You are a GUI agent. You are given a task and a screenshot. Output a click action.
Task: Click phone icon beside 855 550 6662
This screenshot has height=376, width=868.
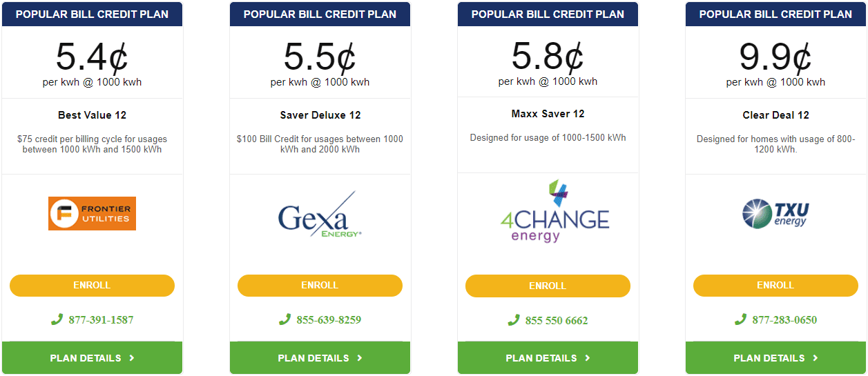[513, 320]
